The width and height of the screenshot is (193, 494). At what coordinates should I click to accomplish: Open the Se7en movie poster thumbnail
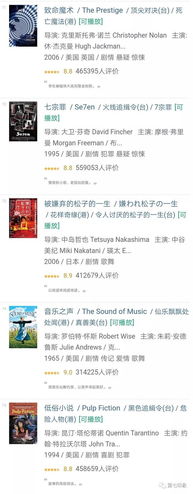coord(23,121)
